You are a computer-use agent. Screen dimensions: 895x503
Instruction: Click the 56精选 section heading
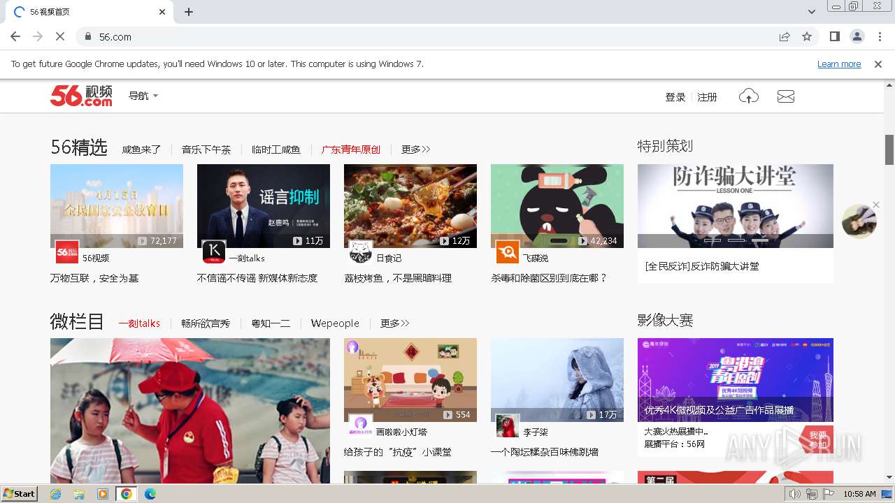79,147
